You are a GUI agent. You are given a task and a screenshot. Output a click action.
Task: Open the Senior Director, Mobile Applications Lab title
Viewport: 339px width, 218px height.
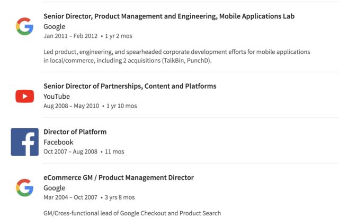(x=168, y=16)
